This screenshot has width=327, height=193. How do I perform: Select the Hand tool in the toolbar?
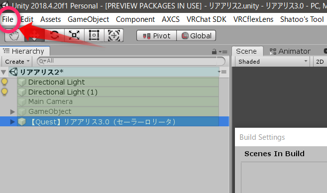14,35
